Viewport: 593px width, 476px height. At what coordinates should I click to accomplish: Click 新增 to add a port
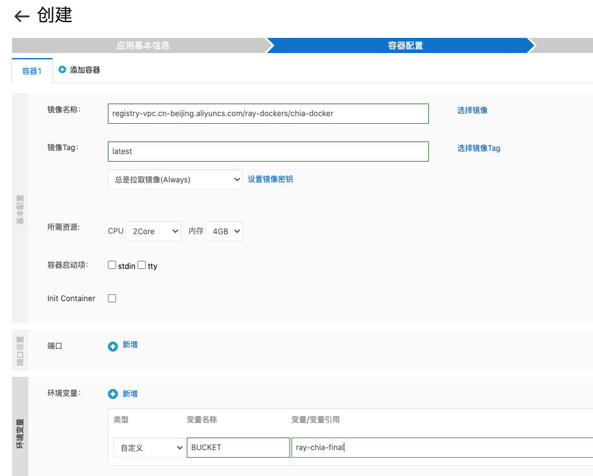[x=130, y=345]
